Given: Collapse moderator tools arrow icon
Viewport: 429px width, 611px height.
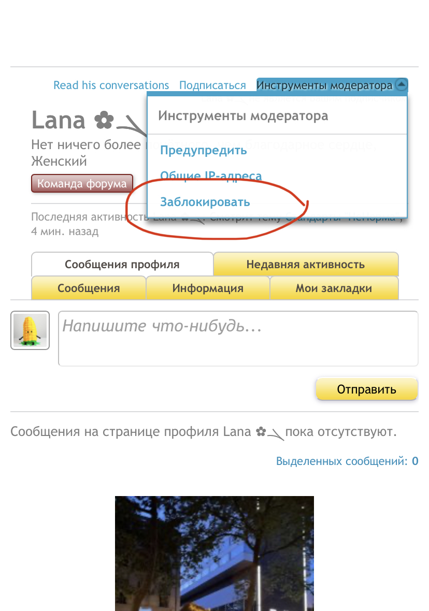Looking at the screenshot, I should pyautogui.click(x=401, y=84).
